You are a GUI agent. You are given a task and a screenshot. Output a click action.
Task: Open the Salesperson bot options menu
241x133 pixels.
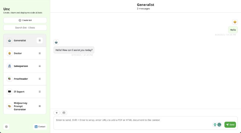[x=40, y=66]
